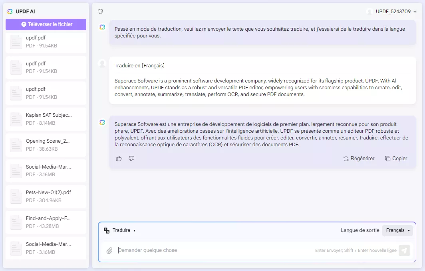Select the Opening Scene_2 PDF
The height and width of the screenshot is (271, 425).
tap(46, 144)
